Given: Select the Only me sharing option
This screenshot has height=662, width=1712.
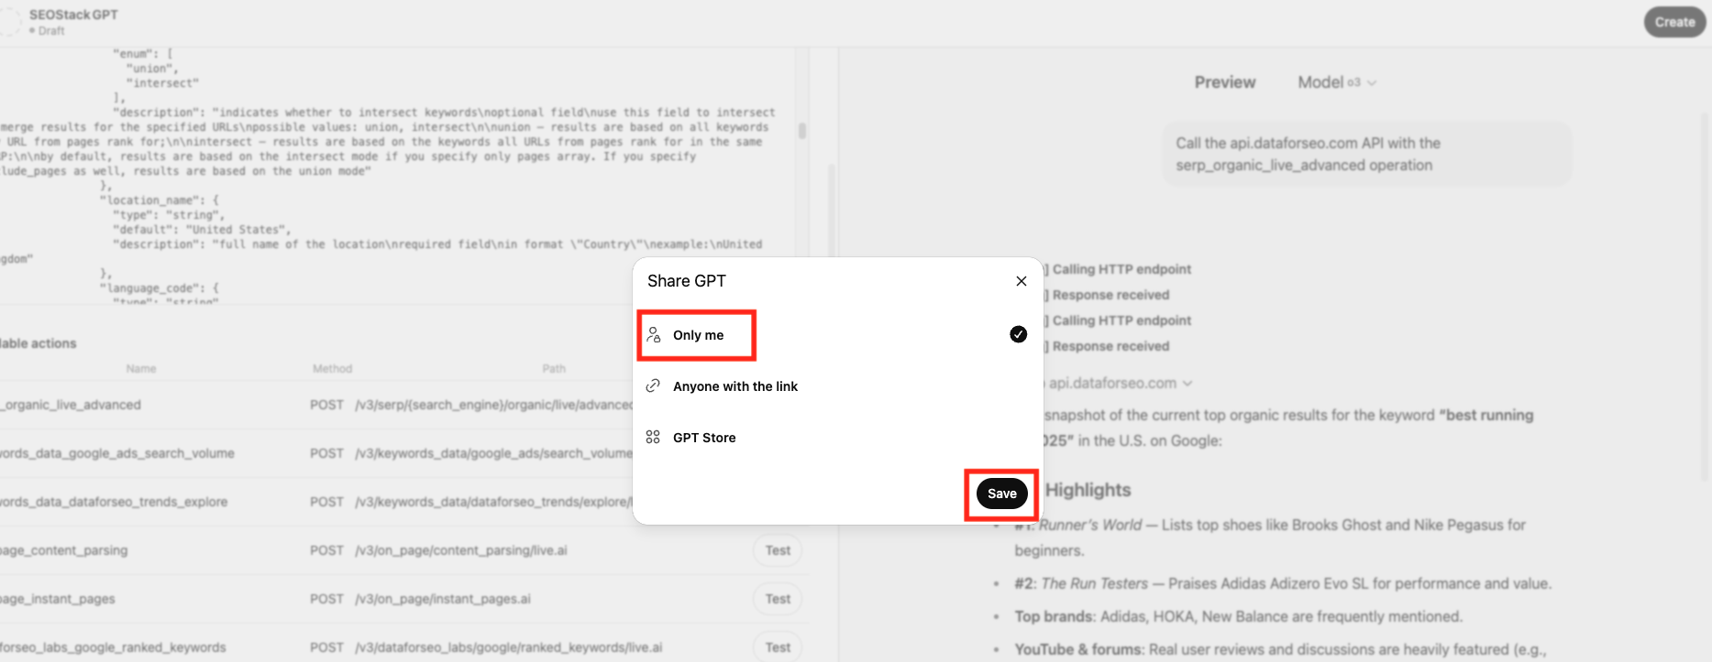Looking at the screenshot, I should tap(835, 335).
